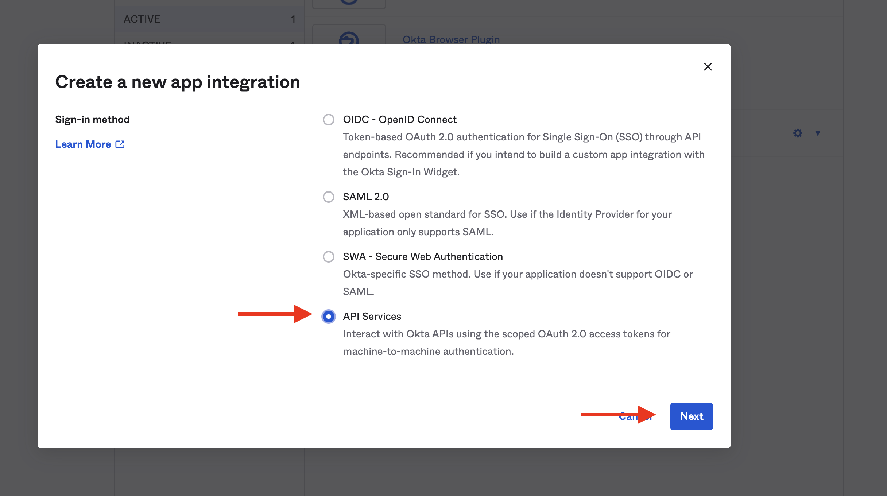Close the app integration dialog with X
The image size is (887, 496).
point(708,67)
